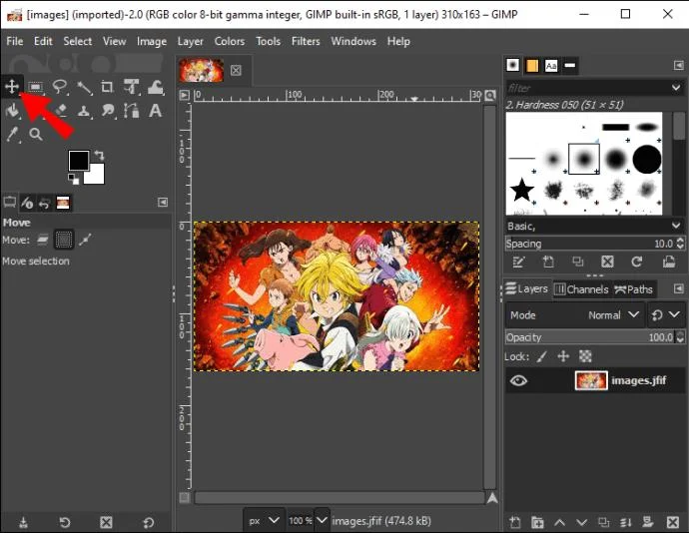The height and width of the screenshot is (533, 689).
Task: Select the Eraser tool
Action: coord(61,111)
